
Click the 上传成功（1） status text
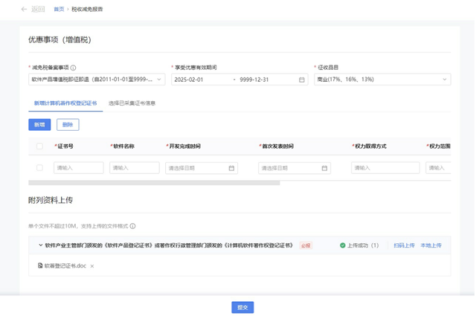(x=363, y=245)
